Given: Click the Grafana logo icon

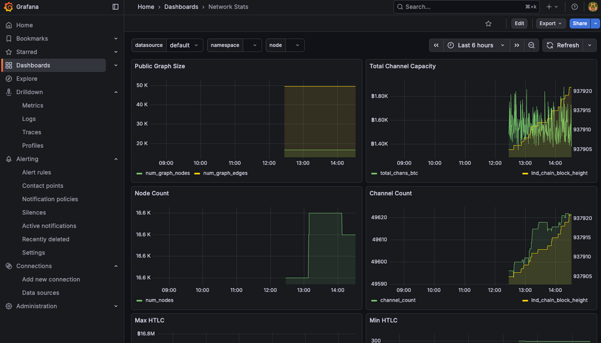Looking at the screenshot, I should (x=8, y=7).
